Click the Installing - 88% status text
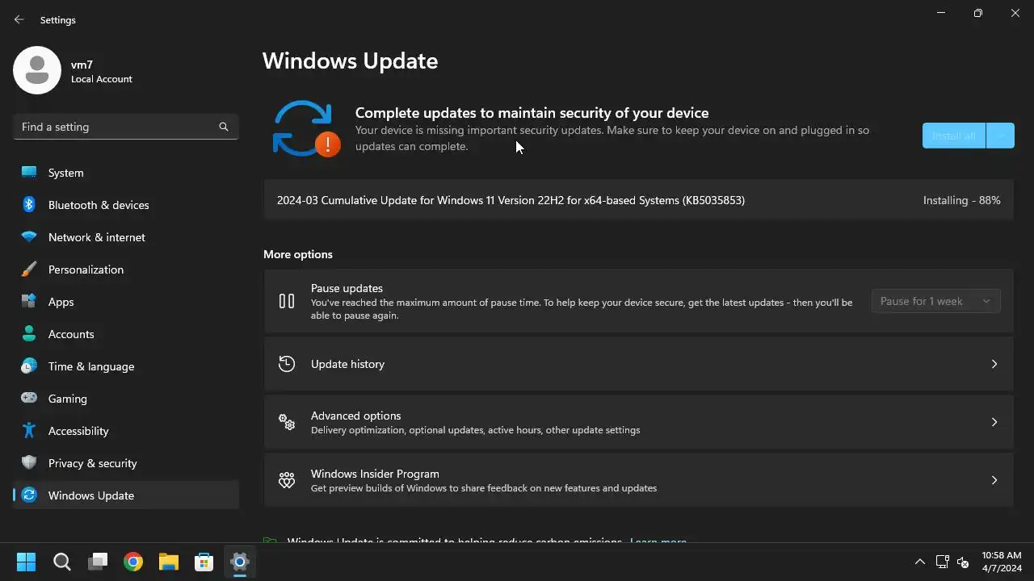 pyautogui.click(x=961, y=200)
